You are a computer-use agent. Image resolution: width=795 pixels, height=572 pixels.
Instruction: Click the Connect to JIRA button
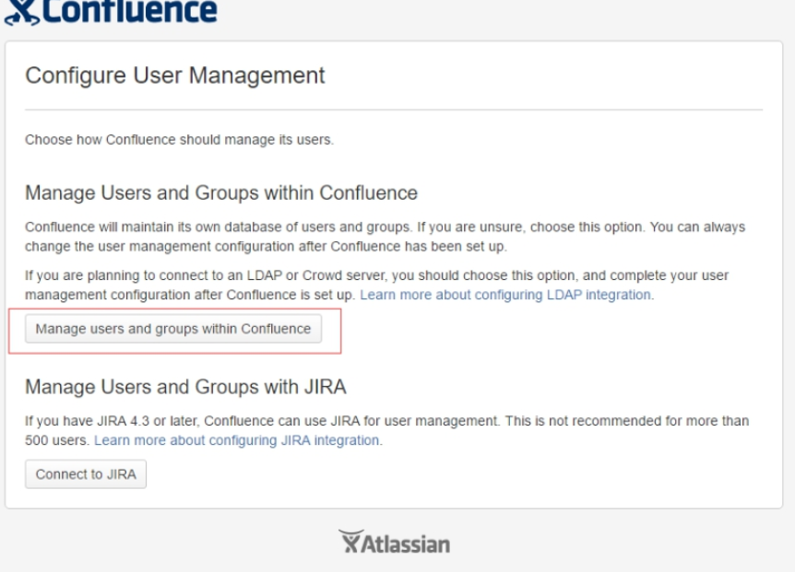click(x=86, y=474)
